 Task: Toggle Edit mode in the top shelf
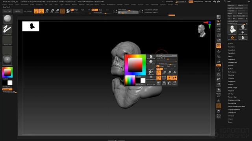[36, 11]
